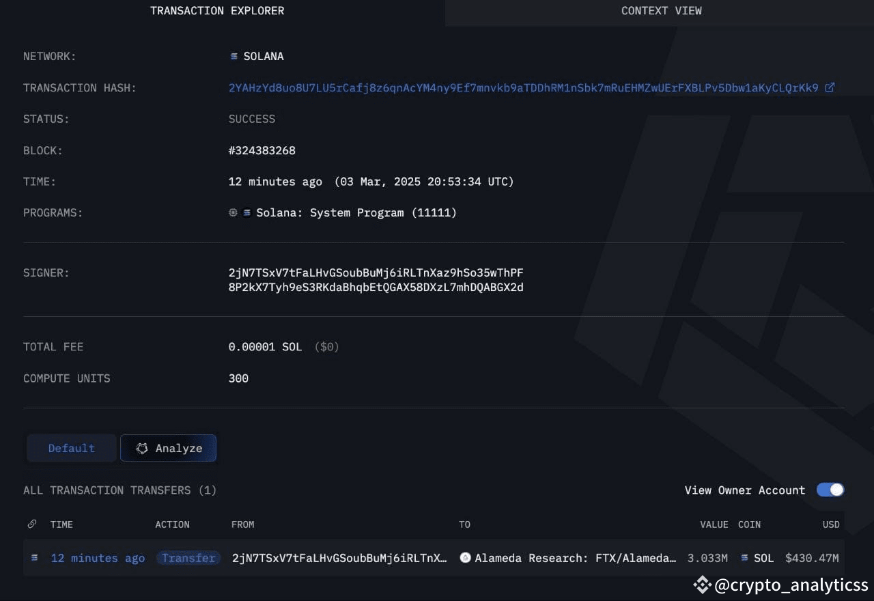
Task: Click the timestamp 03 Mar, 2025 20:53:34 UTC
Action: coord(424,182)
